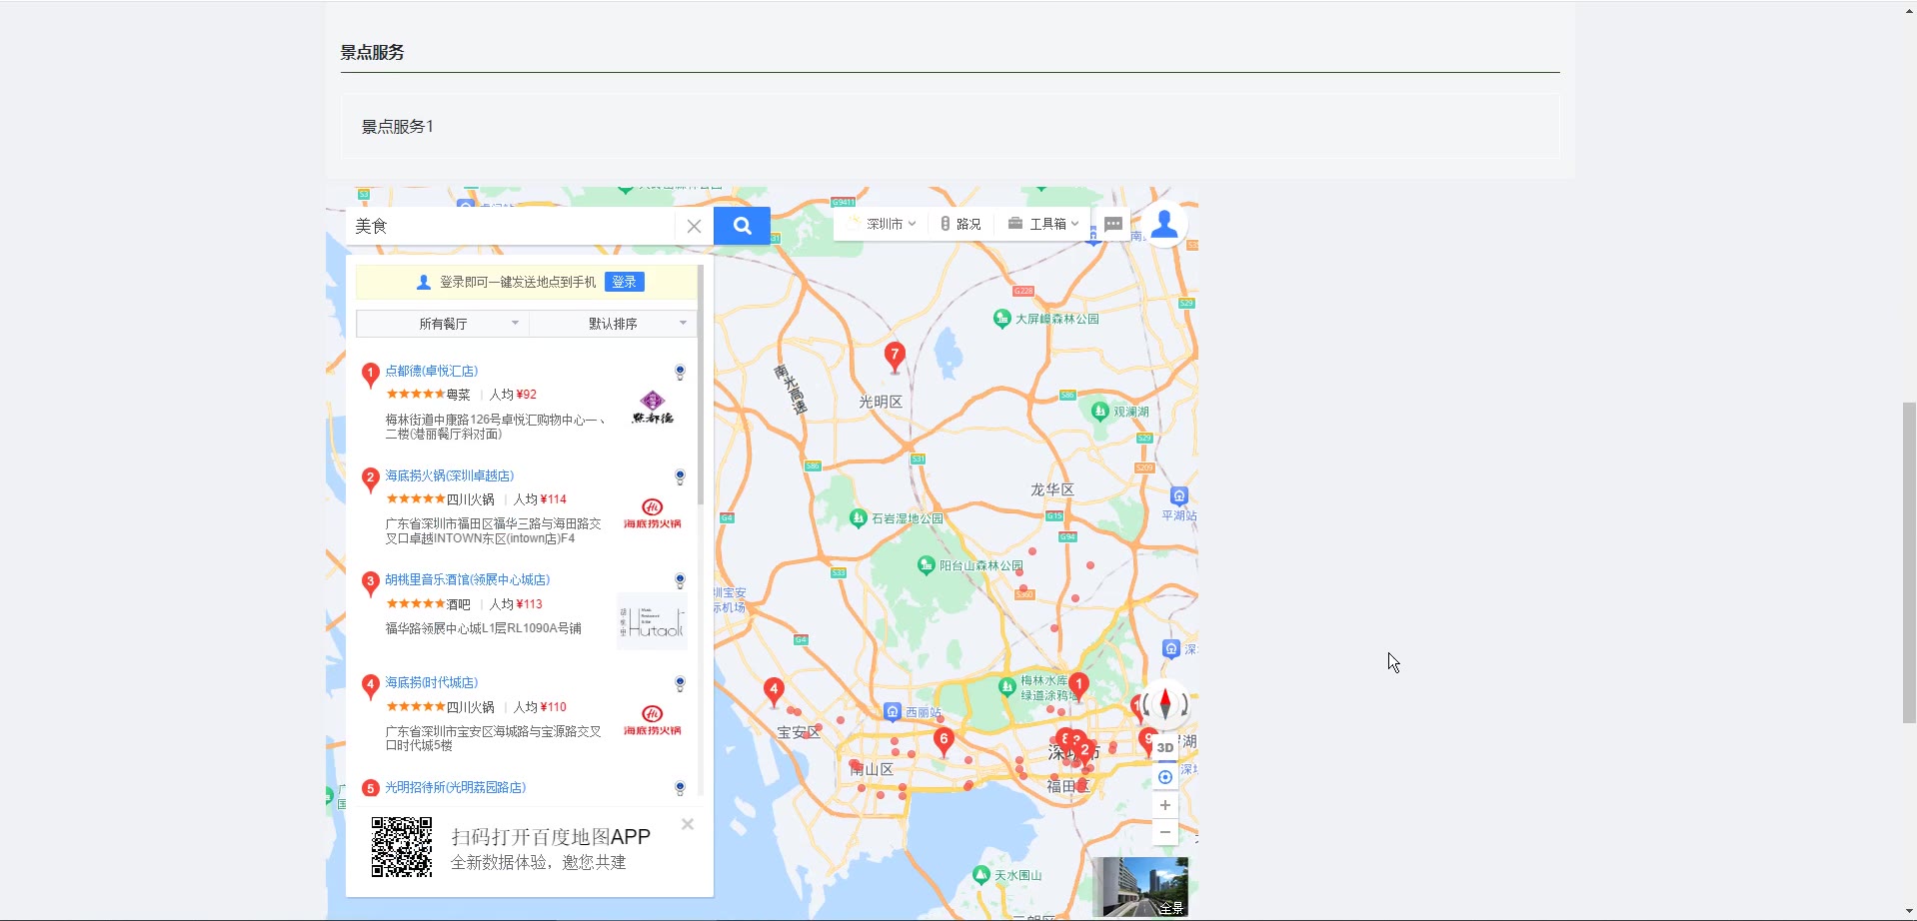Click red list marker number 4
Viewport: 1917px width, 921px height.
point(370,685)
